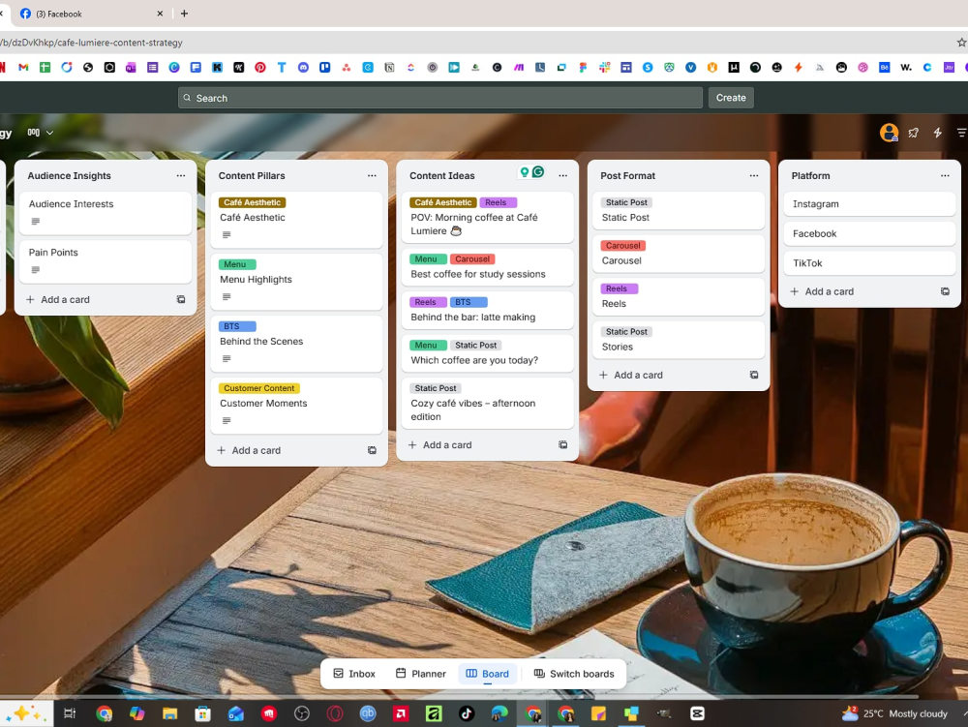
Task: Click the green location pin icon
Action: point(524,172)
